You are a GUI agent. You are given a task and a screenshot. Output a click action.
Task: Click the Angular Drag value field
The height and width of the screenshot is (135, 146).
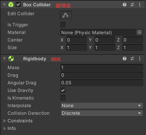[x=102, y=83]
